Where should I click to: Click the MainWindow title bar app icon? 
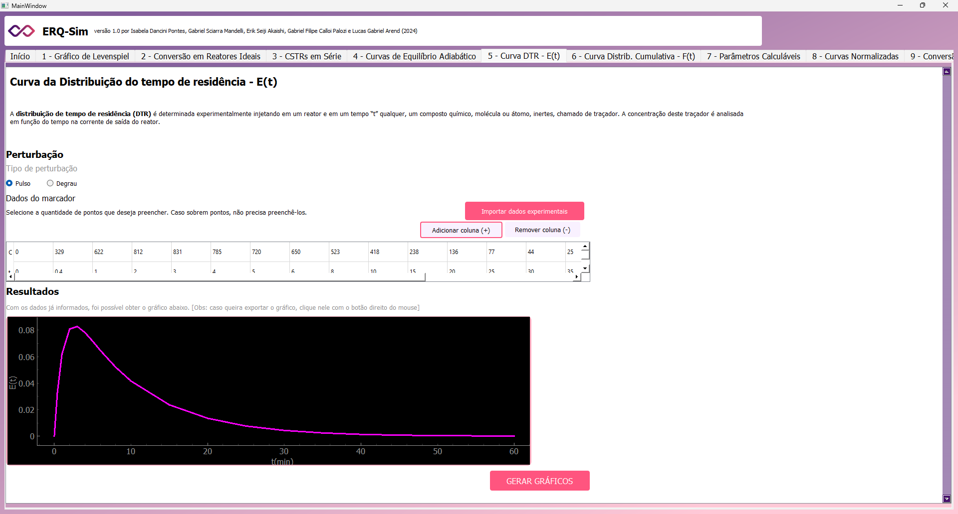tap(5, 5)
